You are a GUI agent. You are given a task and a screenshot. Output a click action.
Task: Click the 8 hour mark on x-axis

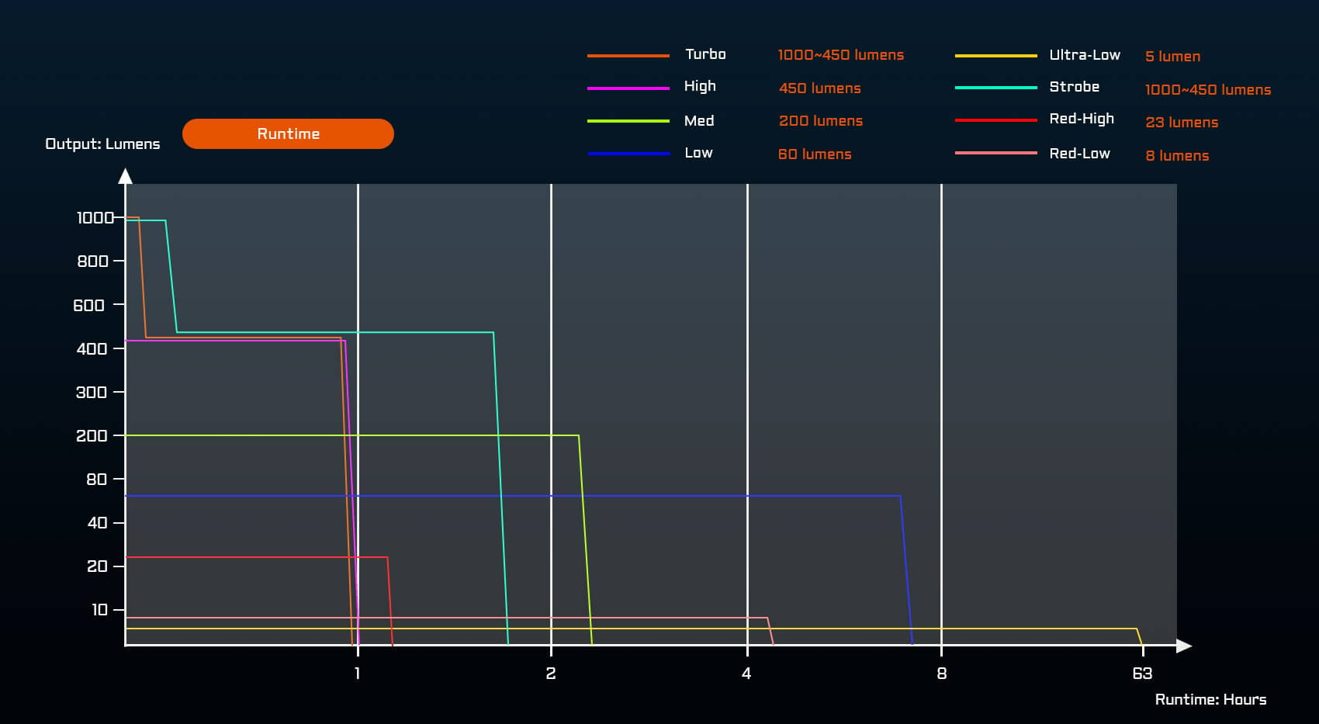pos(941,674)
